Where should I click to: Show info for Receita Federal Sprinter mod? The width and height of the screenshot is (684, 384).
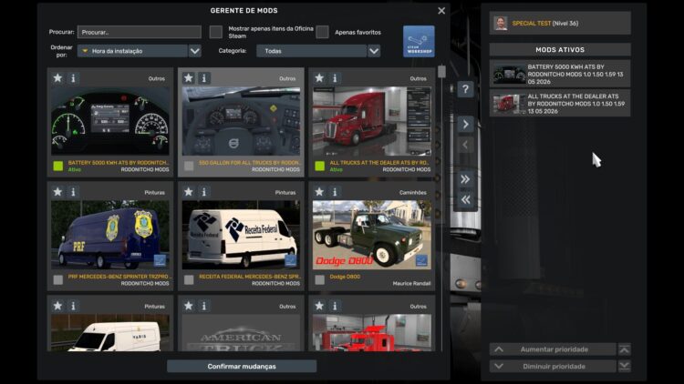pos(204,192)
